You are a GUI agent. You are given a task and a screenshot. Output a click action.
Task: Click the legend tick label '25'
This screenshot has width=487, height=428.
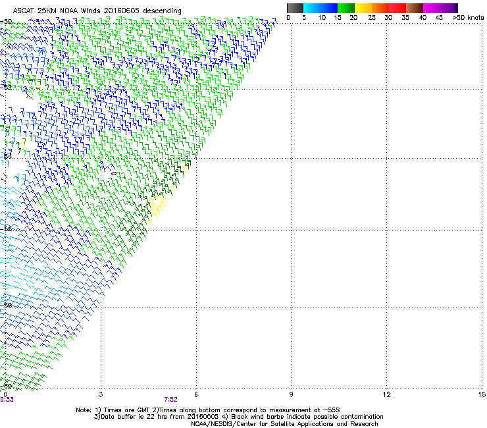372,18
